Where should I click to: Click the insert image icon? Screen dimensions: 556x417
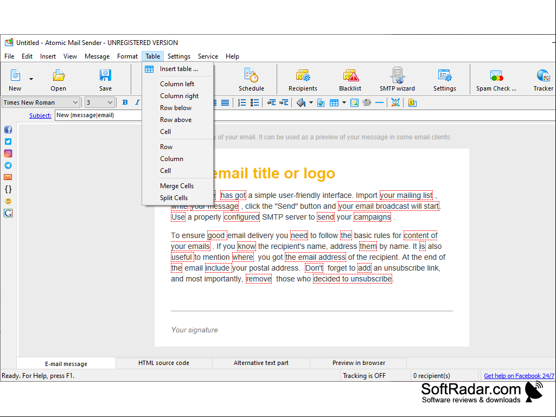354,103
